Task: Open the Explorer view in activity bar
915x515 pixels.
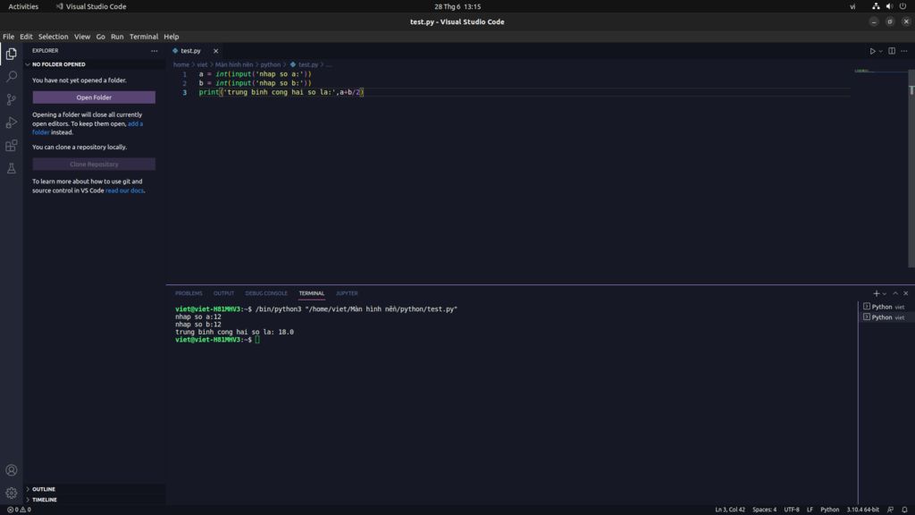Action: [11, 54]
